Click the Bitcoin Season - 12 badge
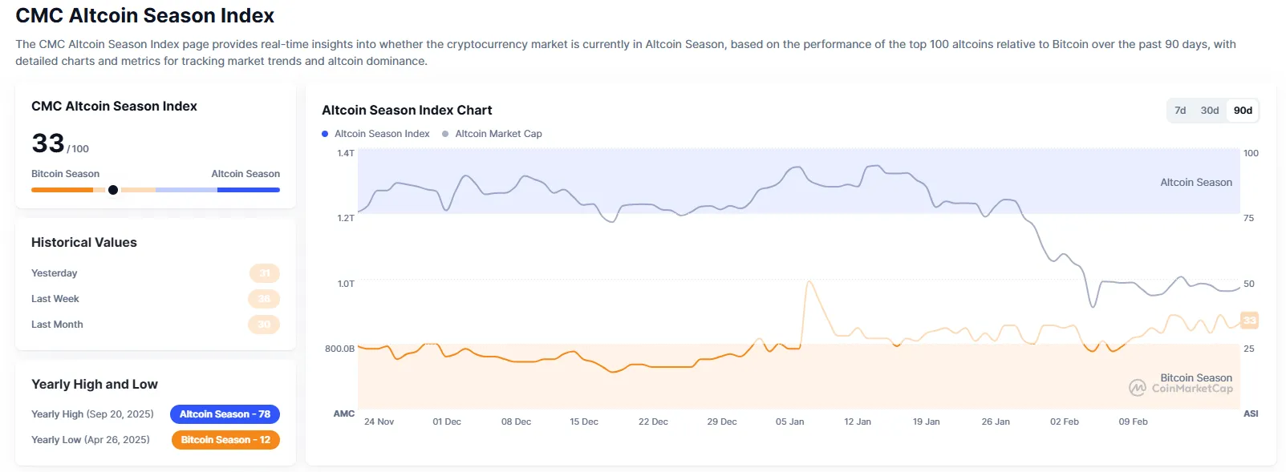Viewport: 1286px width, 472px height. [225, 440]
